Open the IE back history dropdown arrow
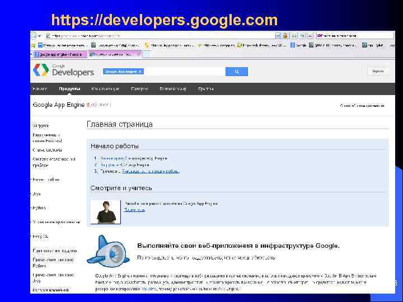The image size is (403, 302). pyautogui.click(x=40, y=36)
